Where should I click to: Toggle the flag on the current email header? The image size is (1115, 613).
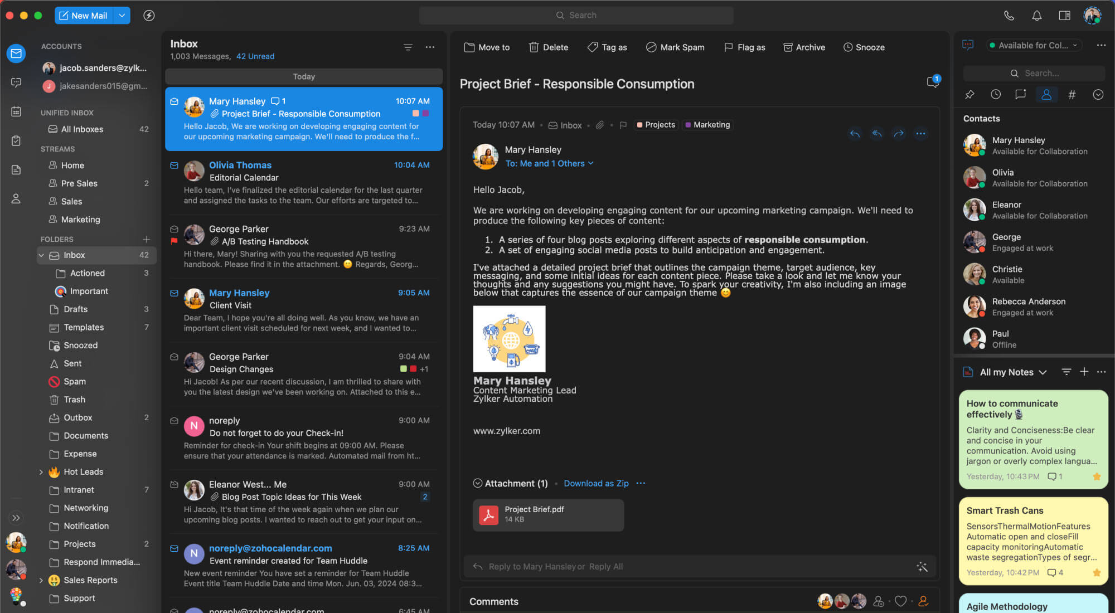[623, 125]
